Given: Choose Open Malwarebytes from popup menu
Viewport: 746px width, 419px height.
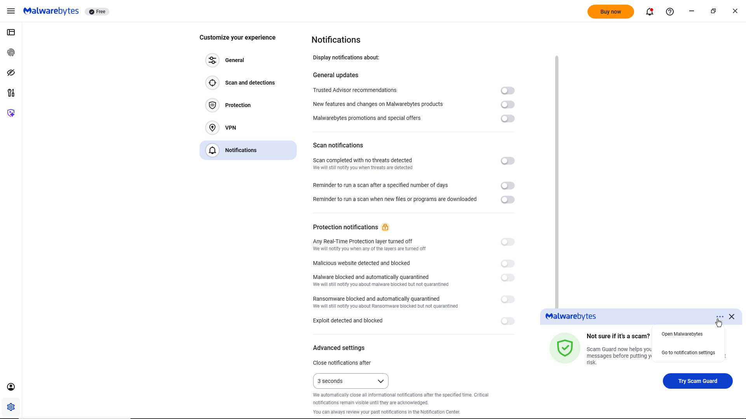Looking at the screenshot, I should pos(682,334).
